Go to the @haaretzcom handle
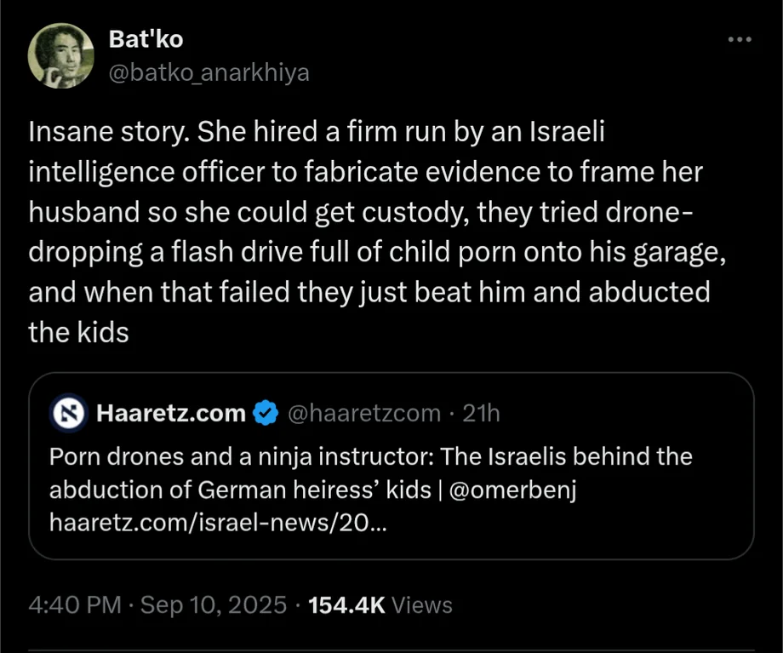Image resolution: width=783 pixels, height=653 pixels. 364,414
